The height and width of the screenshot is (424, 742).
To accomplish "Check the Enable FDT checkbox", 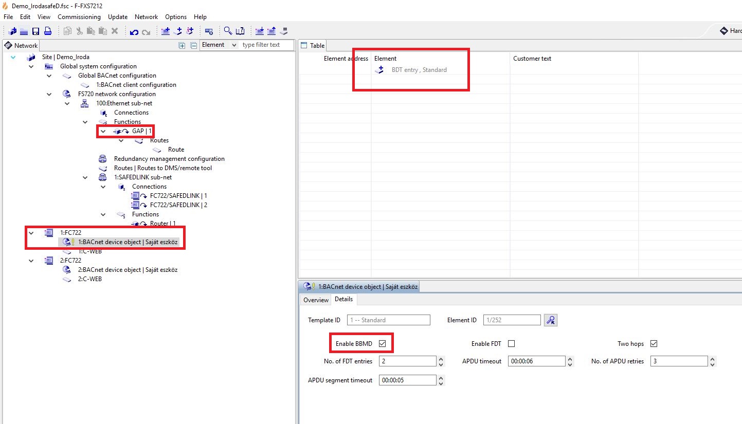I will point(511,343).
